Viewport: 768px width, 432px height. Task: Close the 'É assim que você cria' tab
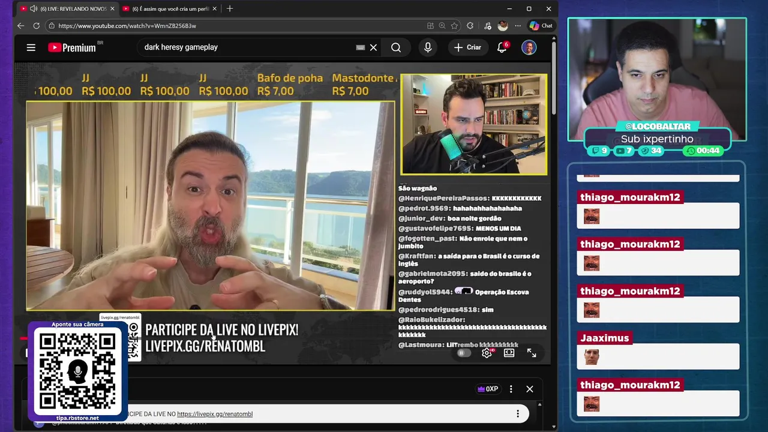[x=215, y=9]
